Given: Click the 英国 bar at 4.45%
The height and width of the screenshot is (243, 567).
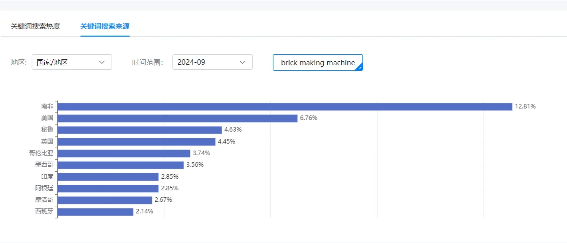Looking at the screenshot, I should click(136, 142).
